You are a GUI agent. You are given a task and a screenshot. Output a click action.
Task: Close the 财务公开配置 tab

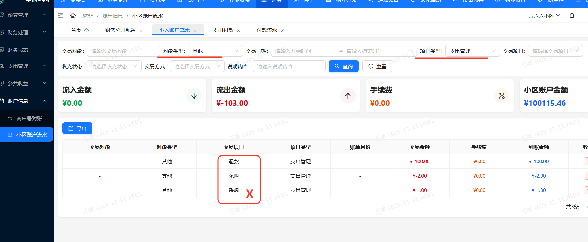pyautogui.click(x=141, y=31)
